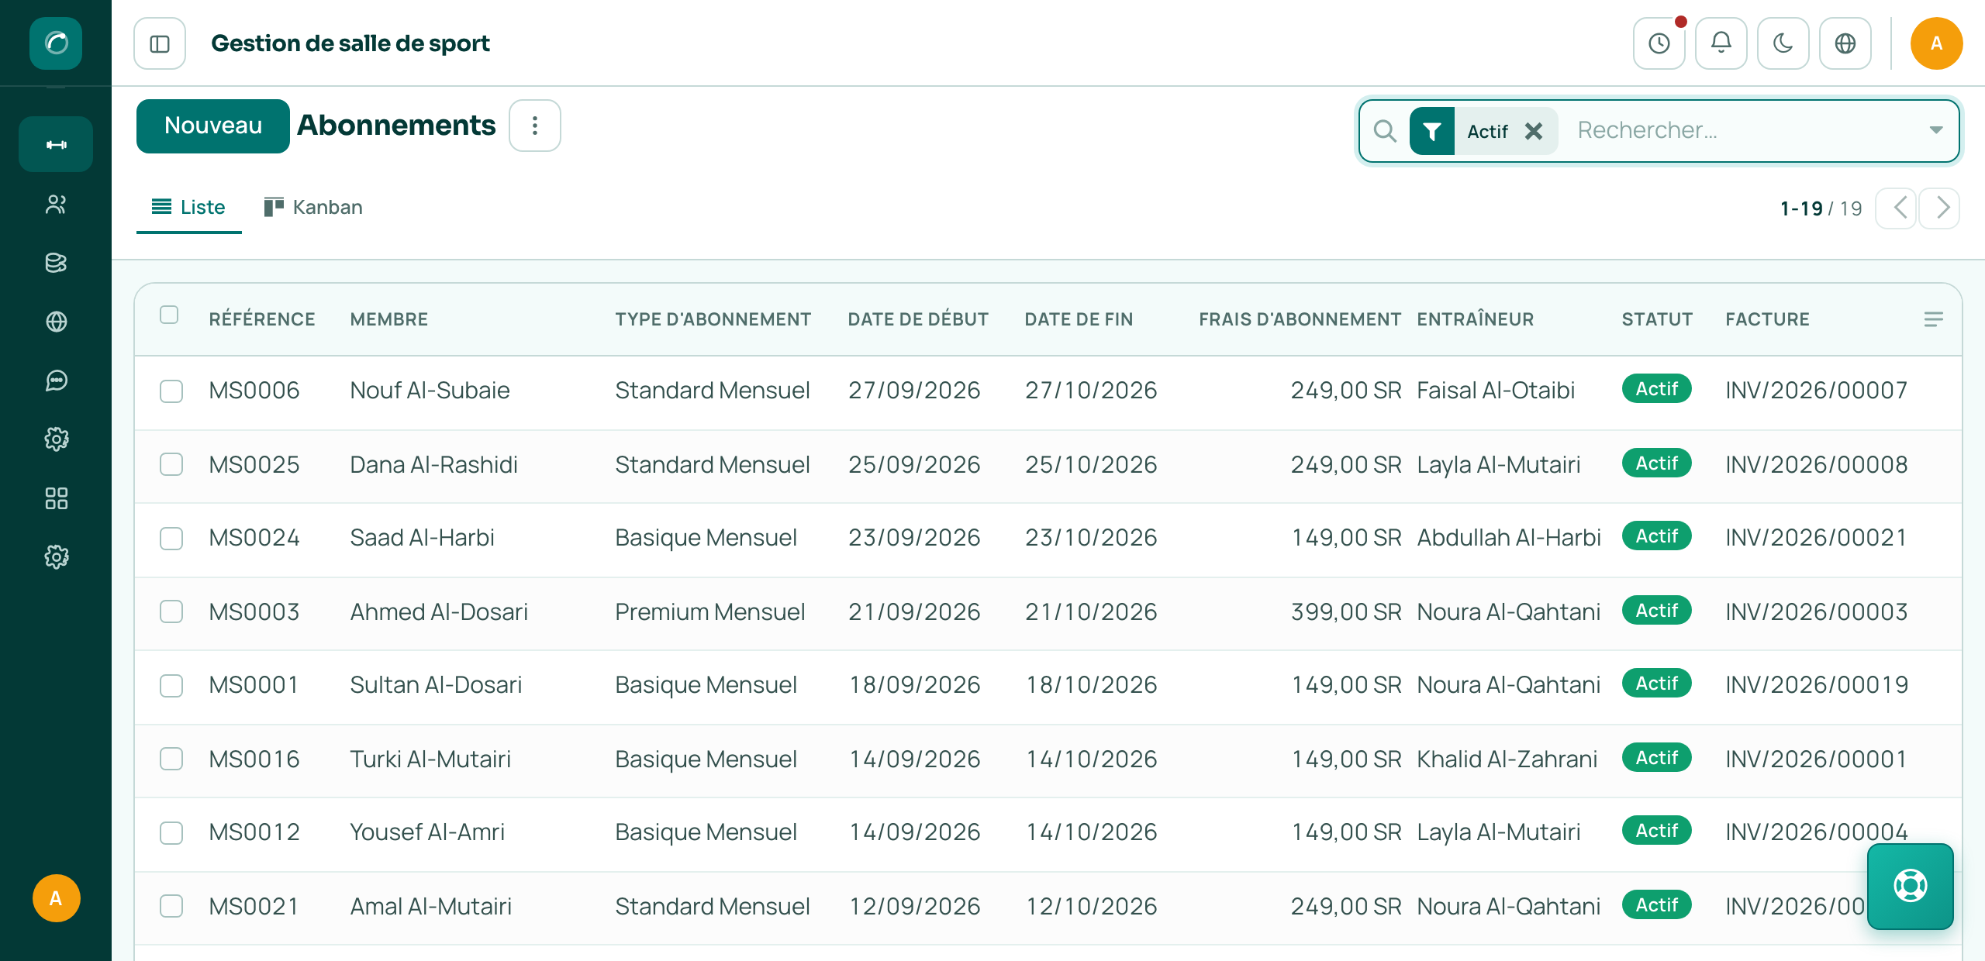Open the lower gear settings sidebar icon

point(56,557)
